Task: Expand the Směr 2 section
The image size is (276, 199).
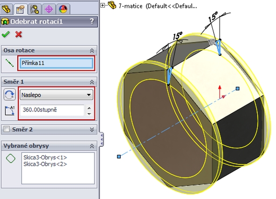Action: point(92,130)
